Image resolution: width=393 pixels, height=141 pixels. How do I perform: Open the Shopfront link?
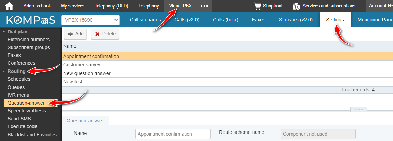tap(273, 6)
